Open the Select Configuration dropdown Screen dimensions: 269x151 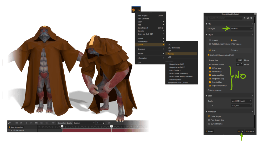[225, 18]
